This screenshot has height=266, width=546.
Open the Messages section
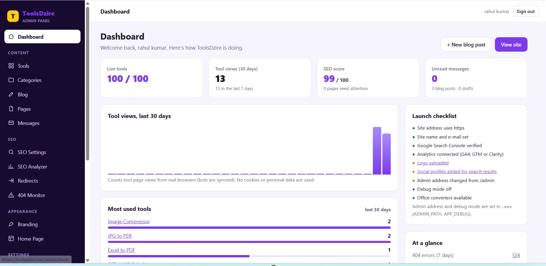click(x=42, y=123)
